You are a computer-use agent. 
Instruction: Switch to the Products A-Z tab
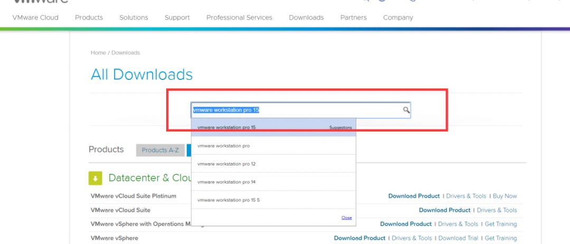click(160, 150)
